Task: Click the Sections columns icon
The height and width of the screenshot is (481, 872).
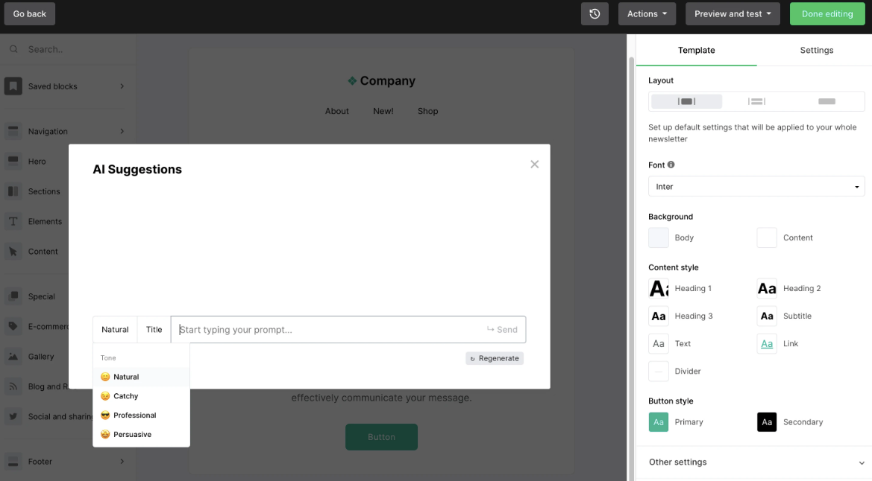Action: (13, 191)
